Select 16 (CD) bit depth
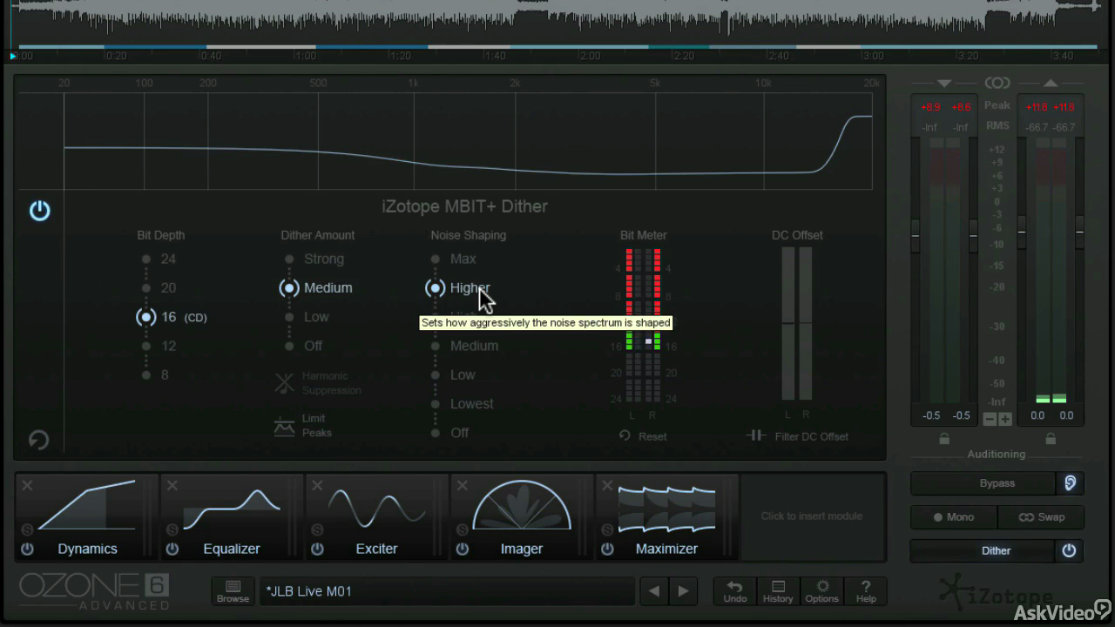 tap(172, 317)
